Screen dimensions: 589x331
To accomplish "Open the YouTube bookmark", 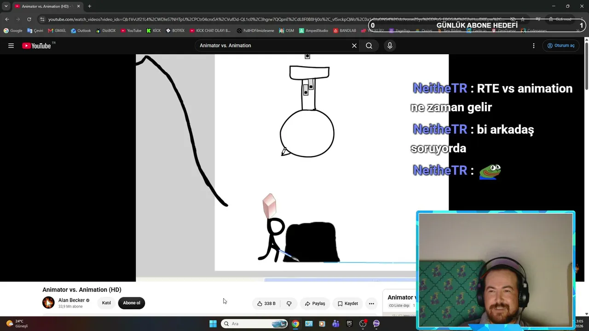I will 131,31.
